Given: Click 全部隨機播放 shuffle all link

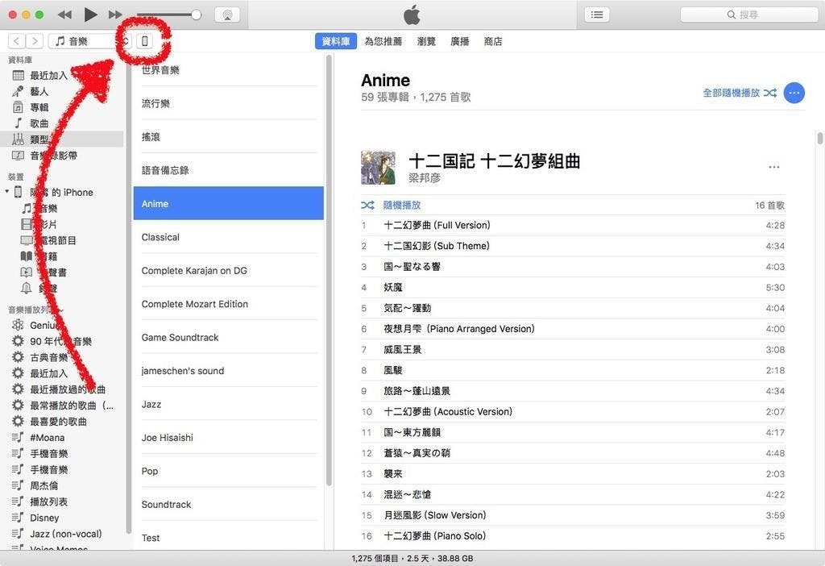Looking at the screenshot, I should [x=740, y=93].
